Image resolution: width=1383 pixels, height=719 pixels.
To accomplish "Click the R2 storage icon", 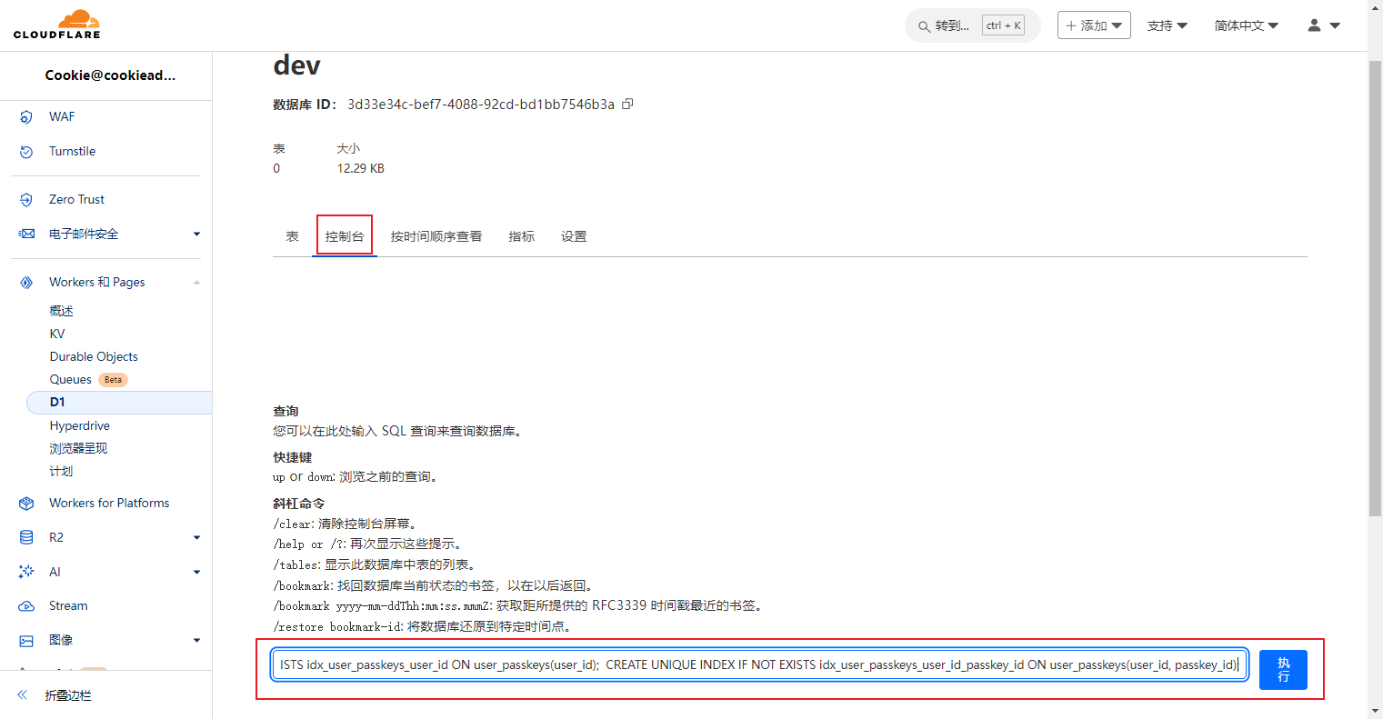I will (x=26, y=538).
